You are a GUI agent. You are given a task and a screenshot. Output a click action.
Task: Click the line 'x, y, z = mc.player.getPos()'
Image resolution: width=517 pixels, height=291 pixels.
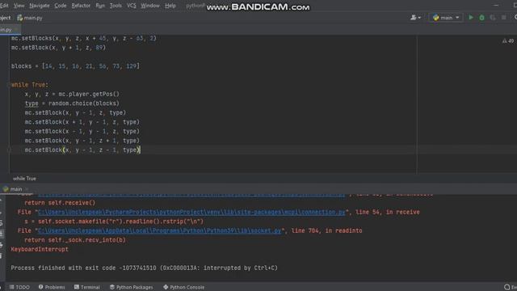[x=72, y=94]
